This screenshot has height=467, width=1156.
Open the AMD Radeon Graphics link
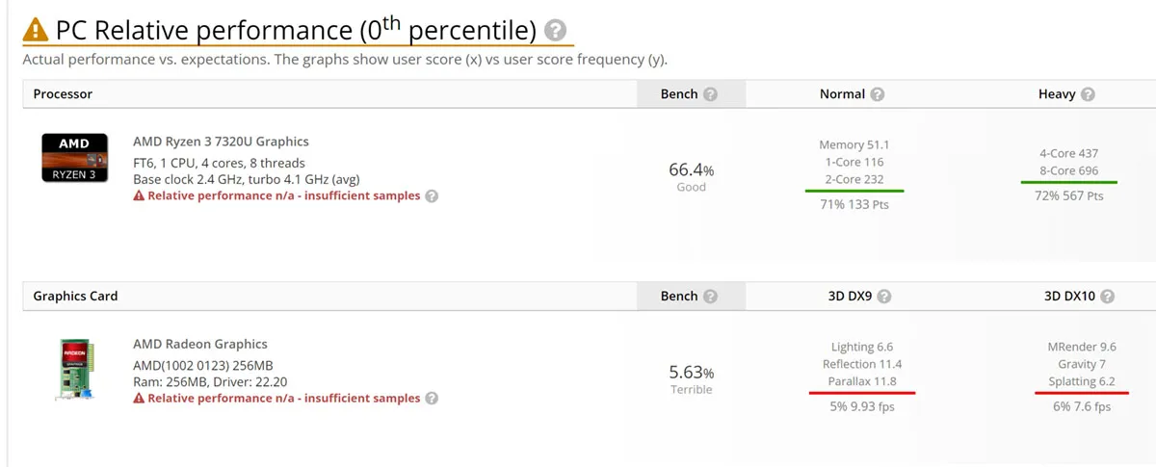pyautogui.click(x=200, y=344)
